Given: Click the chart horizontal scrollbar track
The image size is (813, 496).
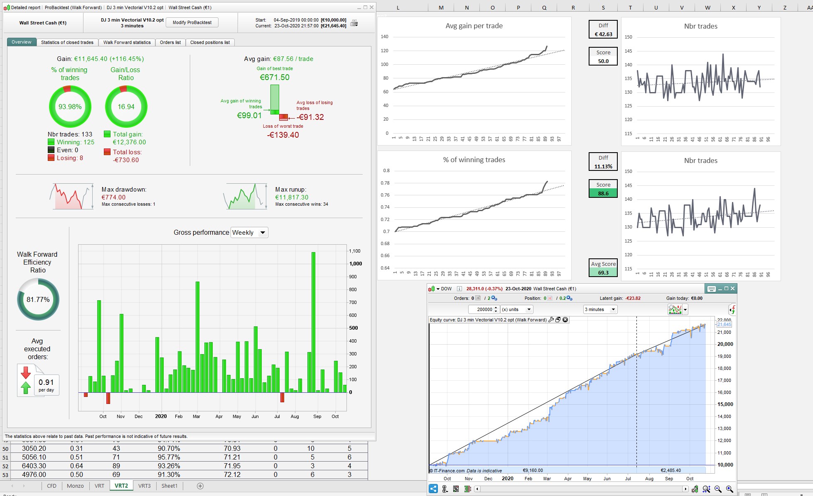Looking at the screenshot, I should click(x=582, y=489).
